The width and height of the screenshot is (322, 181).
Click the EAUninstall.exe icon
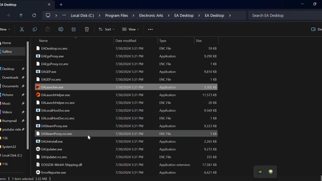click(38, 141)
